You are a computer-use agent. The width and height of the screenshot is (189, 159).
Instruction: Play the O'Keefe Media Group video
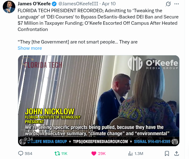(99, 101)
